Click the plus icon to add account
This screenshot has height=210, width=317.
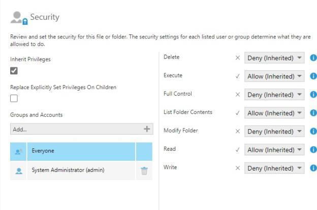pyautogui.click(x=147, y=129)
